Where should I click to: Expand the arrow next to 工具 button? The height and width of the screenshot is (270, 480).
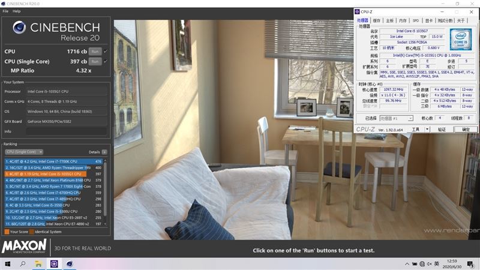click(x=427, y=130)
